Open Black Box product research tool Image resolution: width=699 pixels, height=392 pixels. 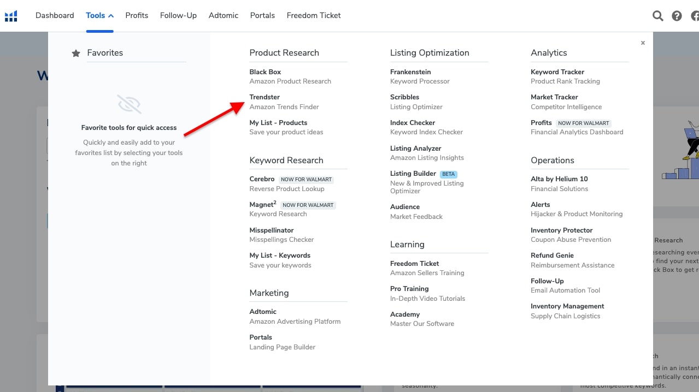click(265, 72)
